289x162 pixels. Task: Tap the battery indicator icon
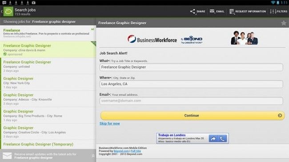pyautogui.click(x=278, y=3)
